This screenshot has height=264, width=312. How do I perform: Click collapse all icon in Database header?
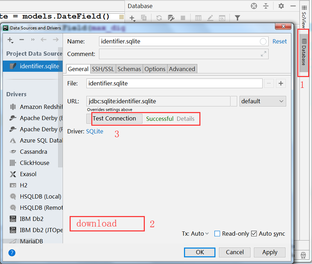click(266, 6)
